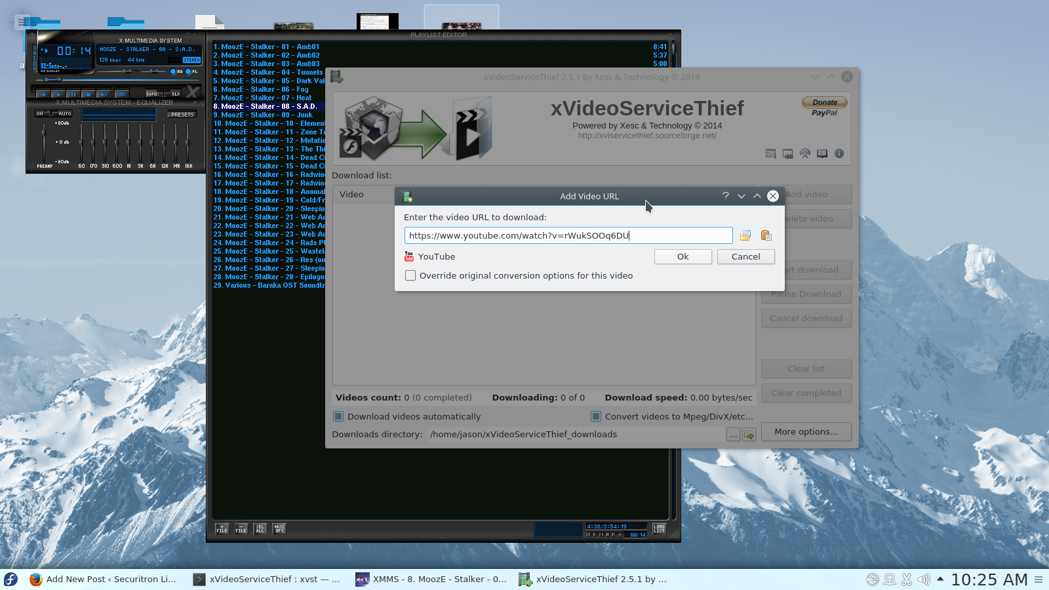Open equalizer PRESETS menu

point(182,114)
